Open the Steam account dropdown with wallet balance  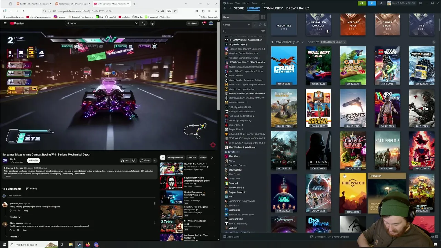tap(402, 3)
